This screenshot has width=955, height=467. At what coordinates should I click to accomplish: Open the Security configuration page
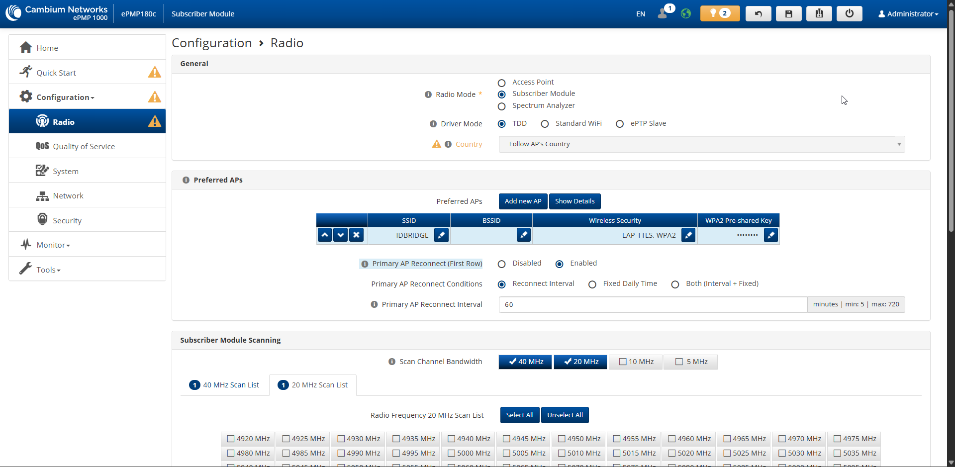click(67, 220)
